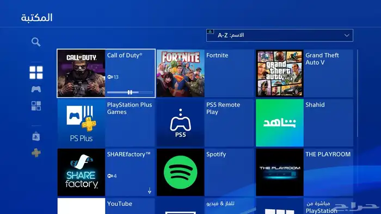Click the chevron arrow on the sort box
Viewport: 381px width, 214px height.
[347, 35]
